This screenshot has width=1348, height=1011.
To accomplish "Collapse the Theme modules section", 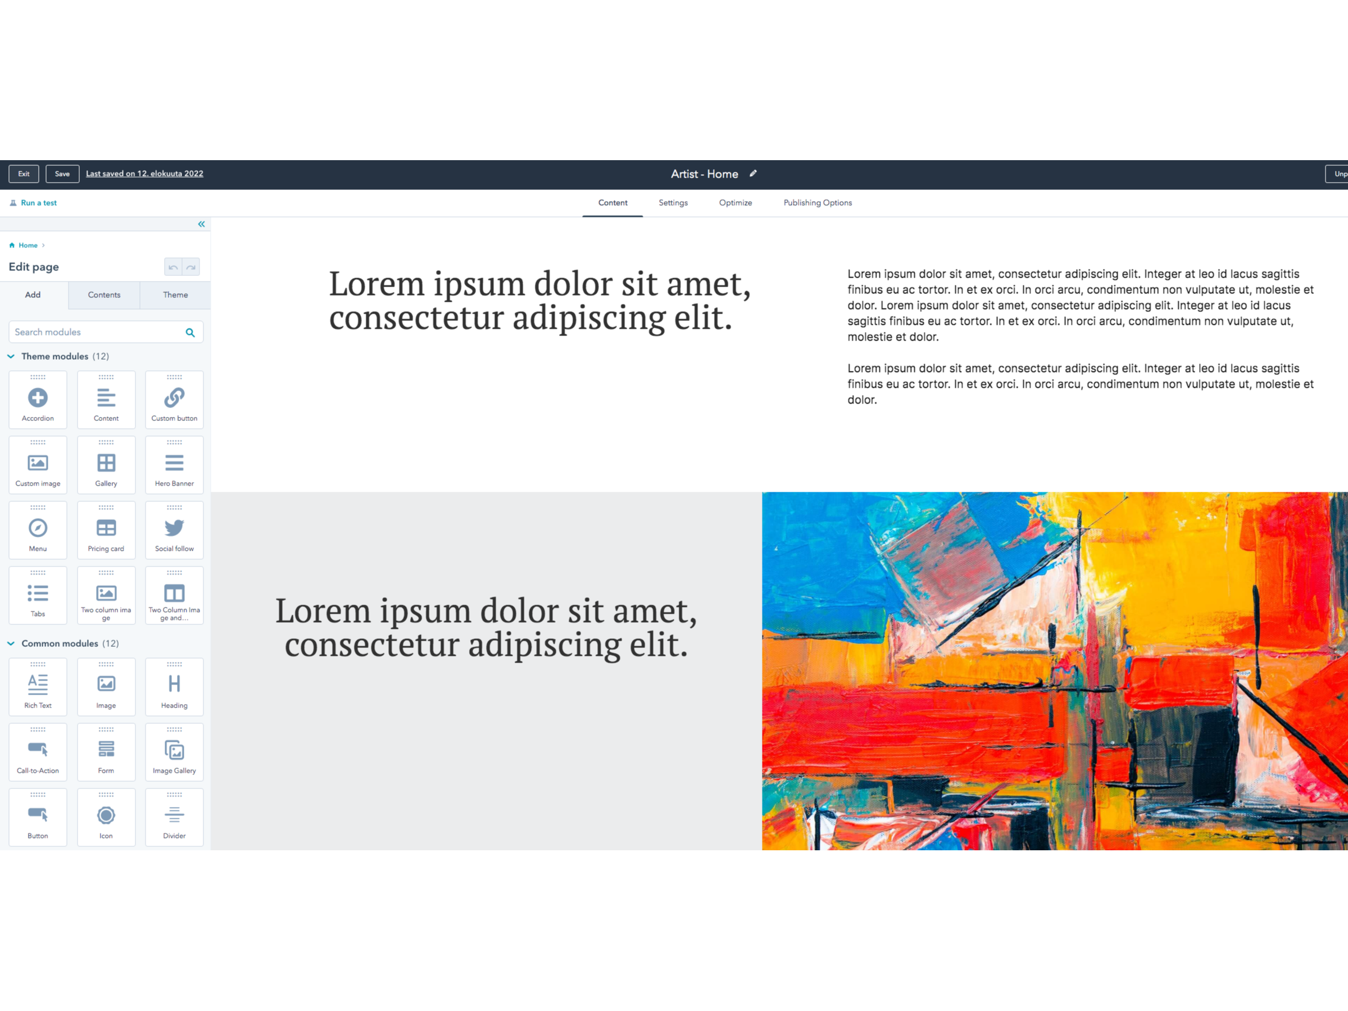I will [x=11, y=356].
